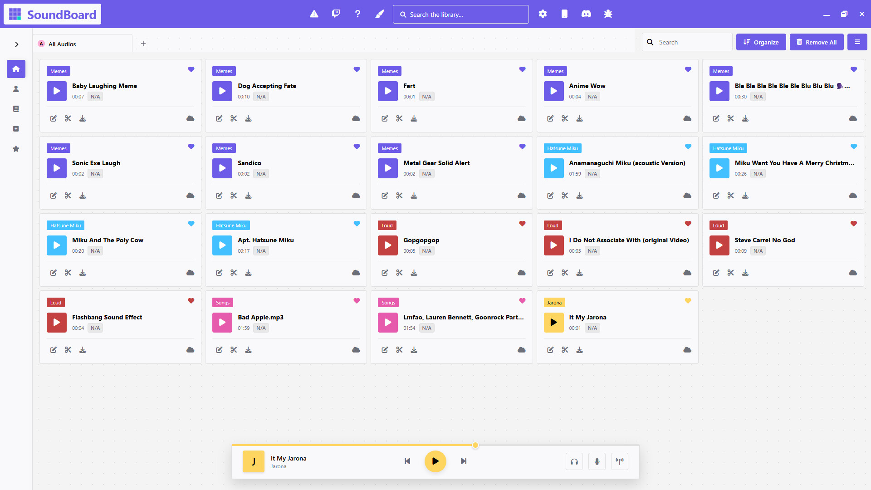Open settings gear in the header
The height and width of the screenshot is (490, 871).
(x=543, y=14)
